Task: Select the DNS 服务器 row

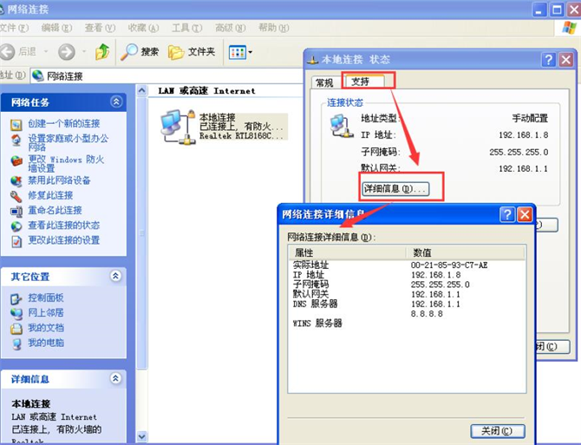Action: coord(407,304)
